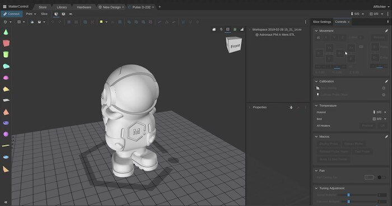Collapse the Temperature section
Screen dimensions: 392x206
pos(316,106)
